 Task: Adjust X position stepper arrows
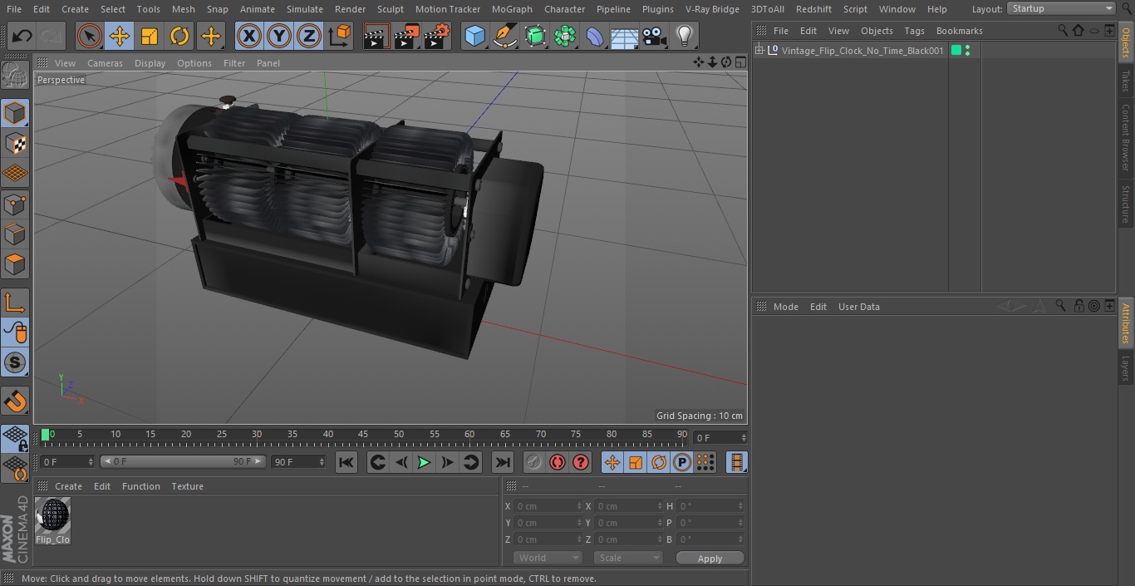(579, 506)
